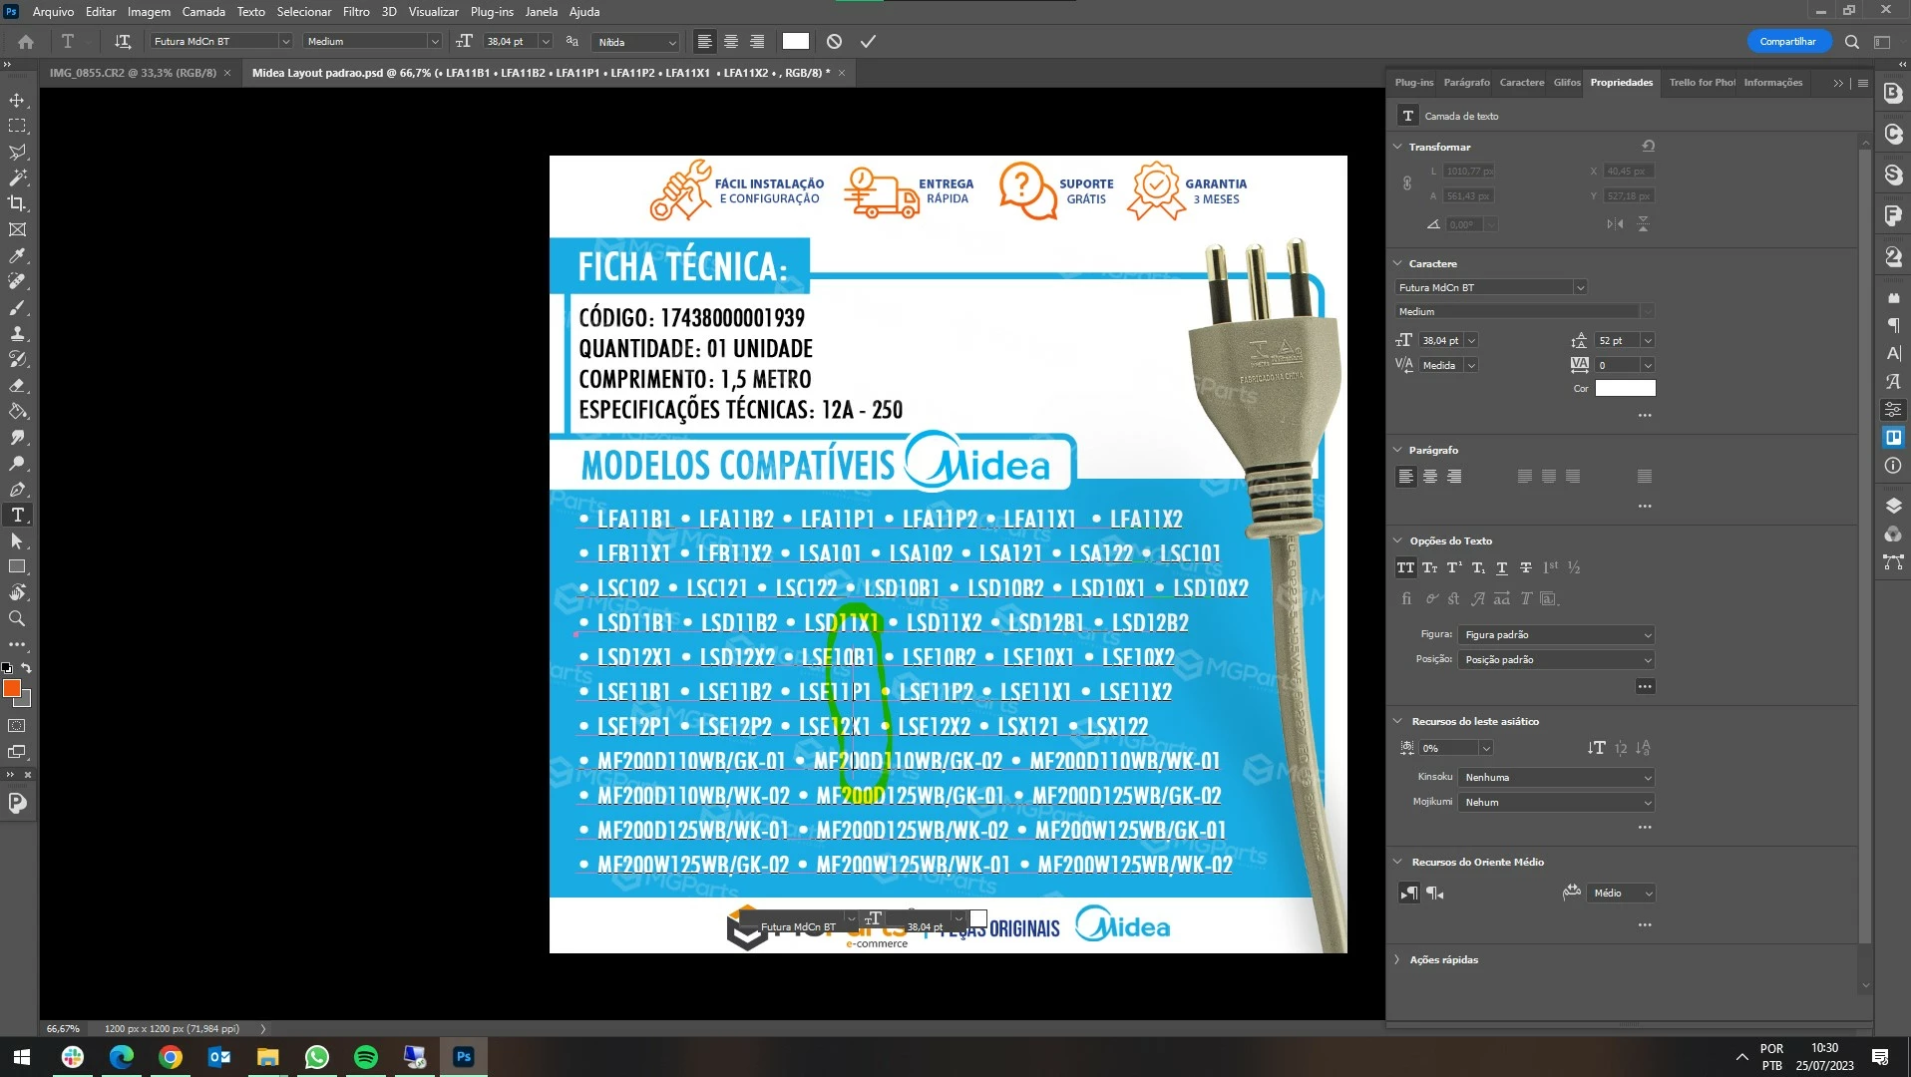Select the Spot Healing Brush tool
The image size is (1911, 1077).
[17, 282]
